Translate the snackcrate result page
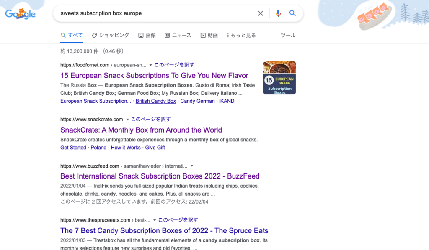Image resolution: width=429 pixels, height=250 pixels. click(x=151, y=119)
